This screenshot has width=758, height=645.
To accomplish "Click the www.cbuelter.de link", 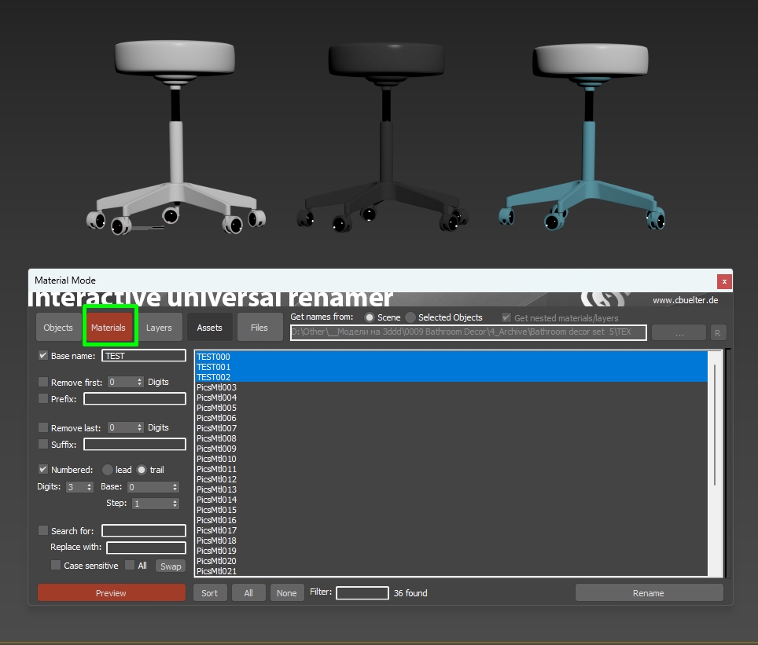I will click(686, 300).
